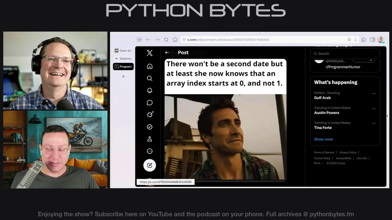Go back using the Post arrow

tap(167, 53)
